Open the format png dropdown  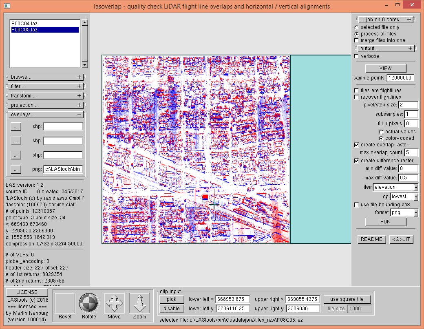coord(415,213)
